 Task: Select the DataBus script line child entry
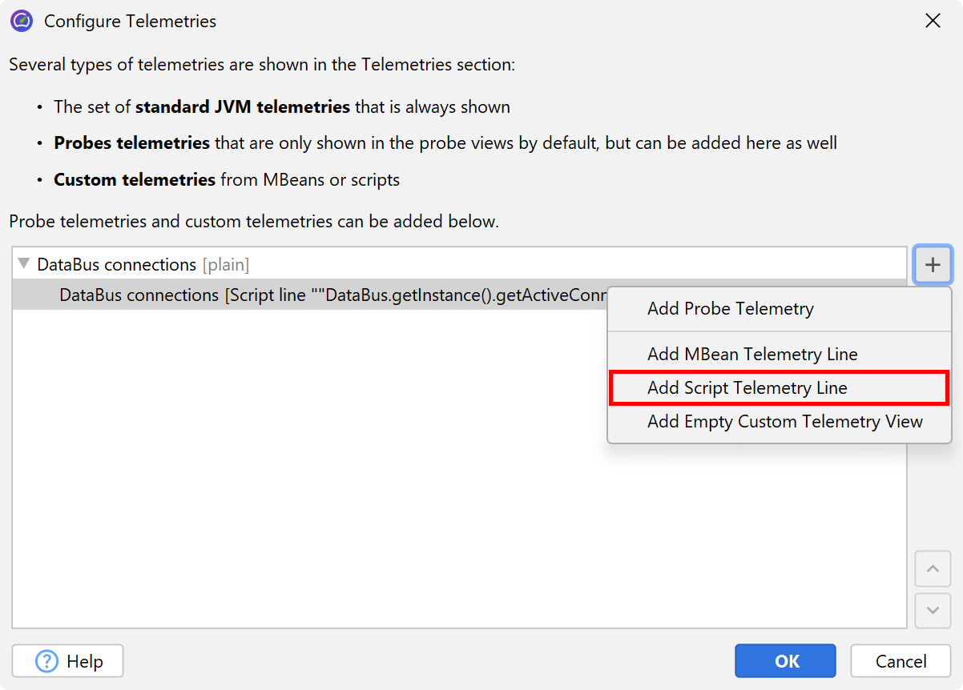click(x=320, y=295)
